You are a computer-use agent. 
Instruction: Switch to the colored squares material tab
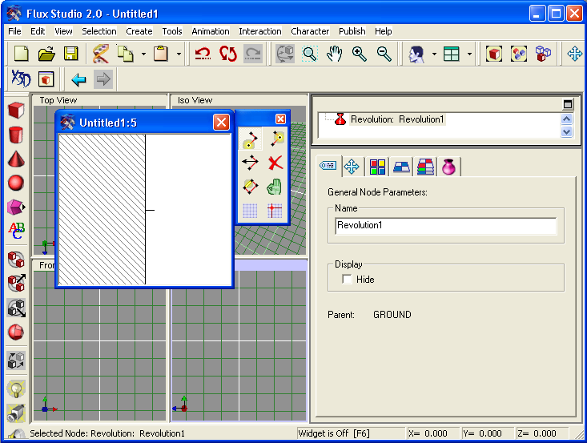click(377, 167)
